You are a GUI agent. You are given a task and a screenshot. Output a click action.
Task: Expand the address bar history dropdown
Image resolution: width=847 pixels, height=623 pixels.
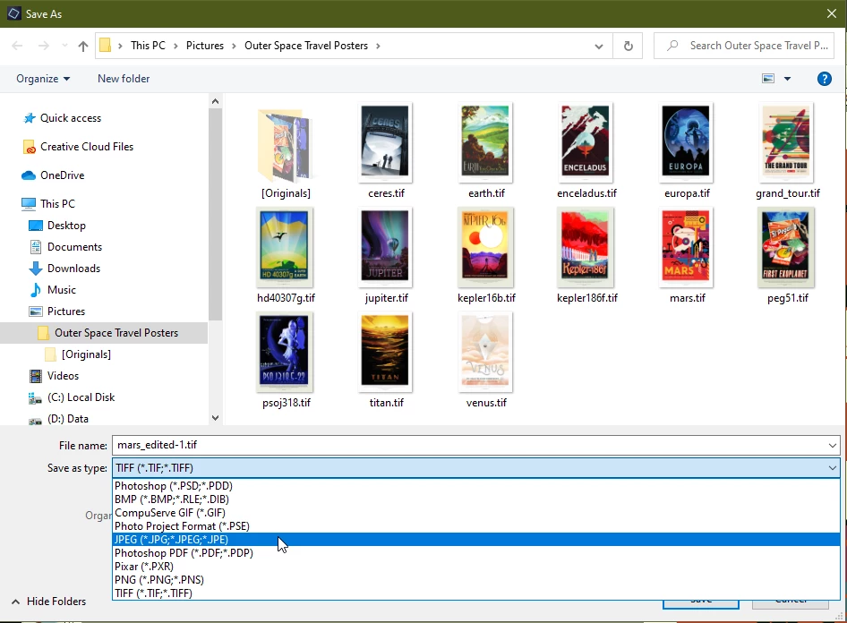pyautogui.click(x=598, y=46)
